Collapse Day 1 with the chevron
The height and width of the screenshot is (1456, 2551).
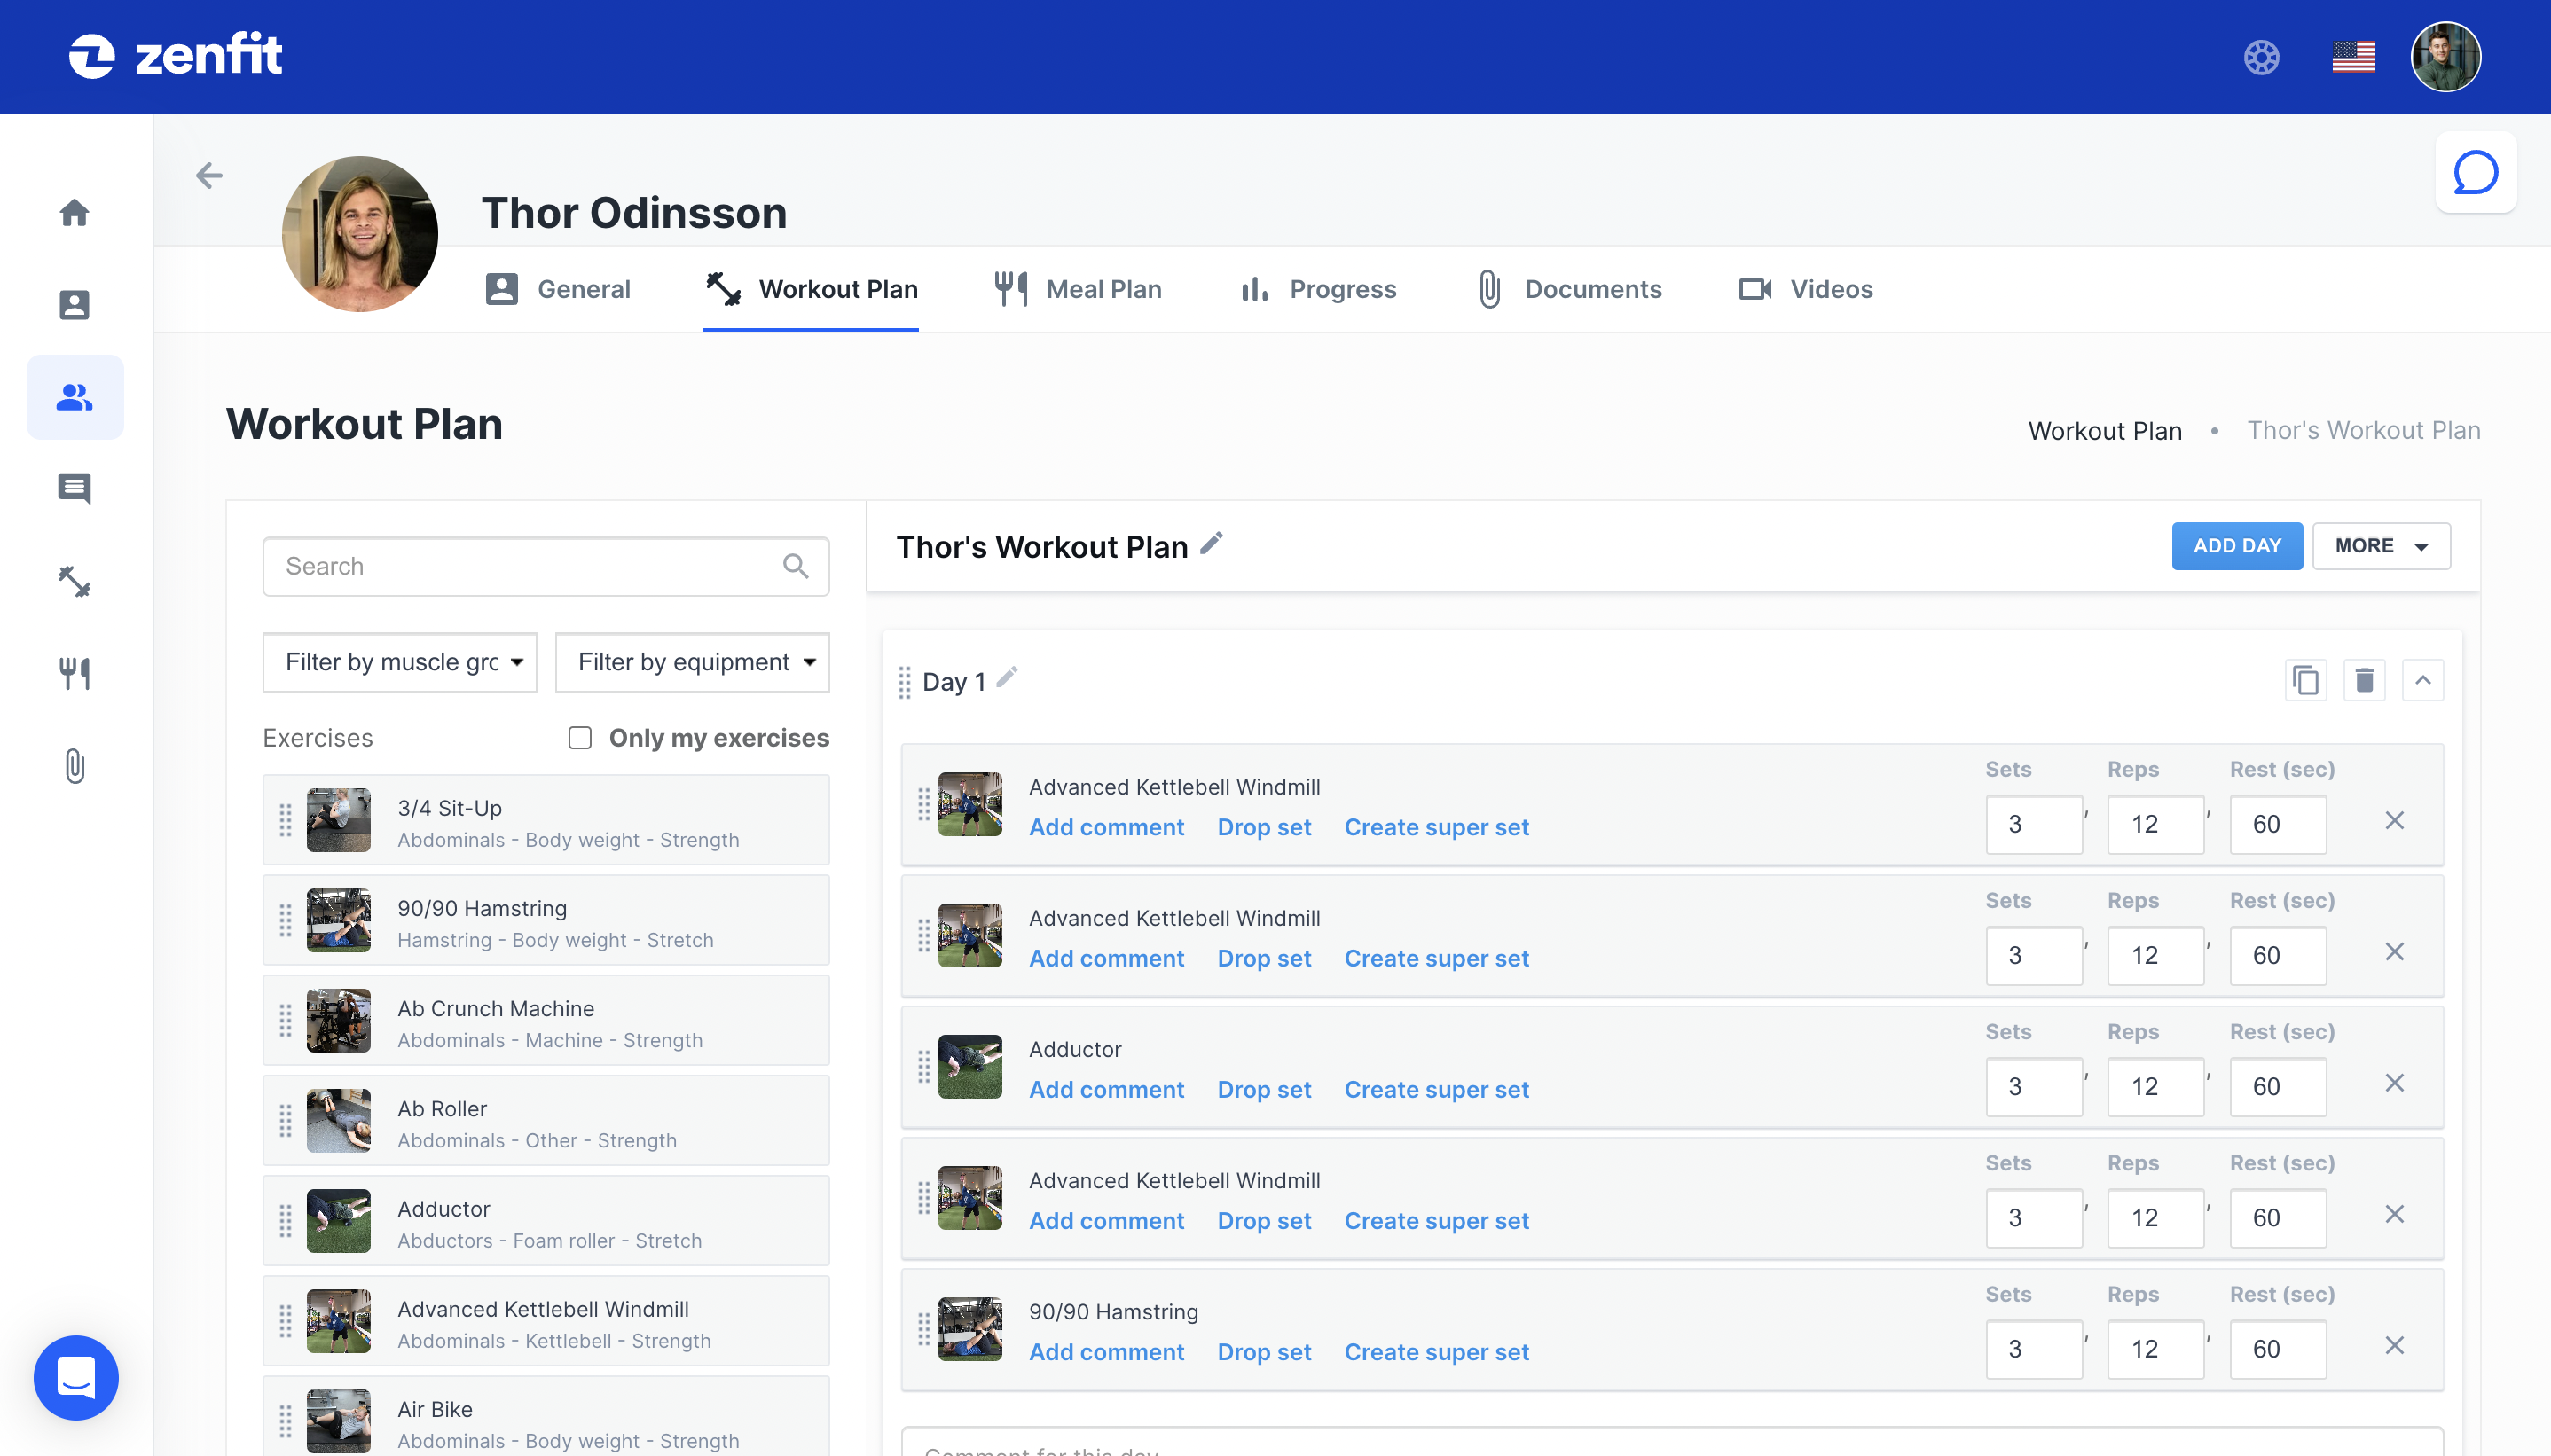coord(2422,681)
